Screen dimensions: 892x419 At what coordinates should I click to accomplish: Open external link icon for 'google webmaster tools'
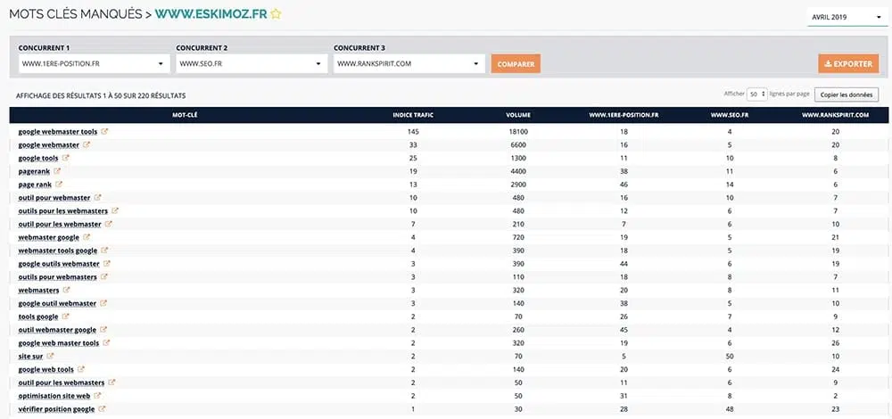104,131
